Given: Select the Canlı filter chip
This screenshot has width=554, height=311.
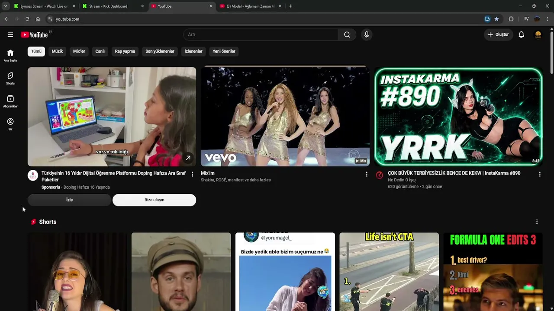Looking at the screenshot, I should (x=100, y=51).
